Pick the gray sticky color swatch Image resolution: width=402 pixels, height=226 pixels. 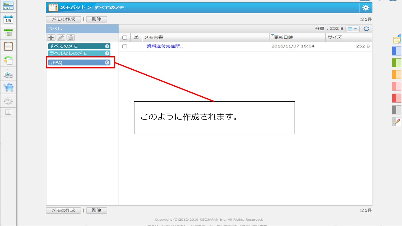coord(397,110)
